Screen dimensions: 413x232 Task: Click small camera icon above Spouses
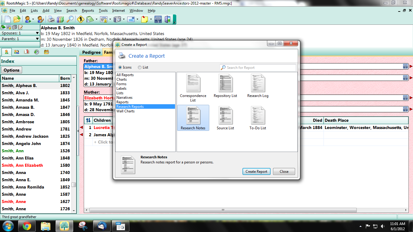(15, 27)
